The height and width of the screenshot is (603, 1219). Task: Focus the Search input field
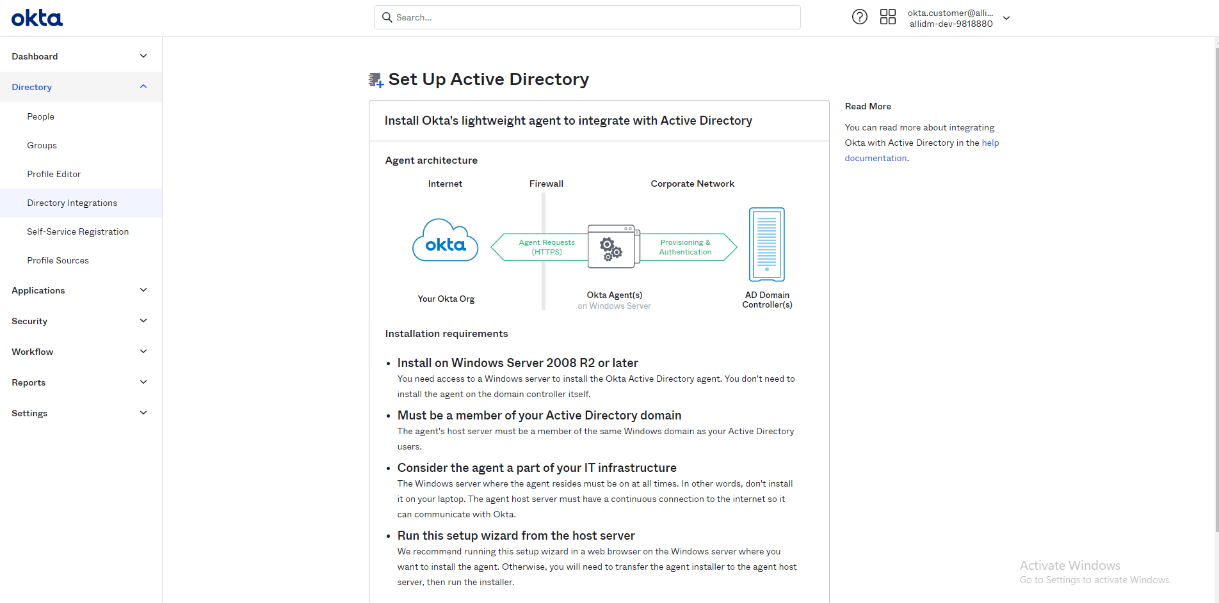pos(587,17)
